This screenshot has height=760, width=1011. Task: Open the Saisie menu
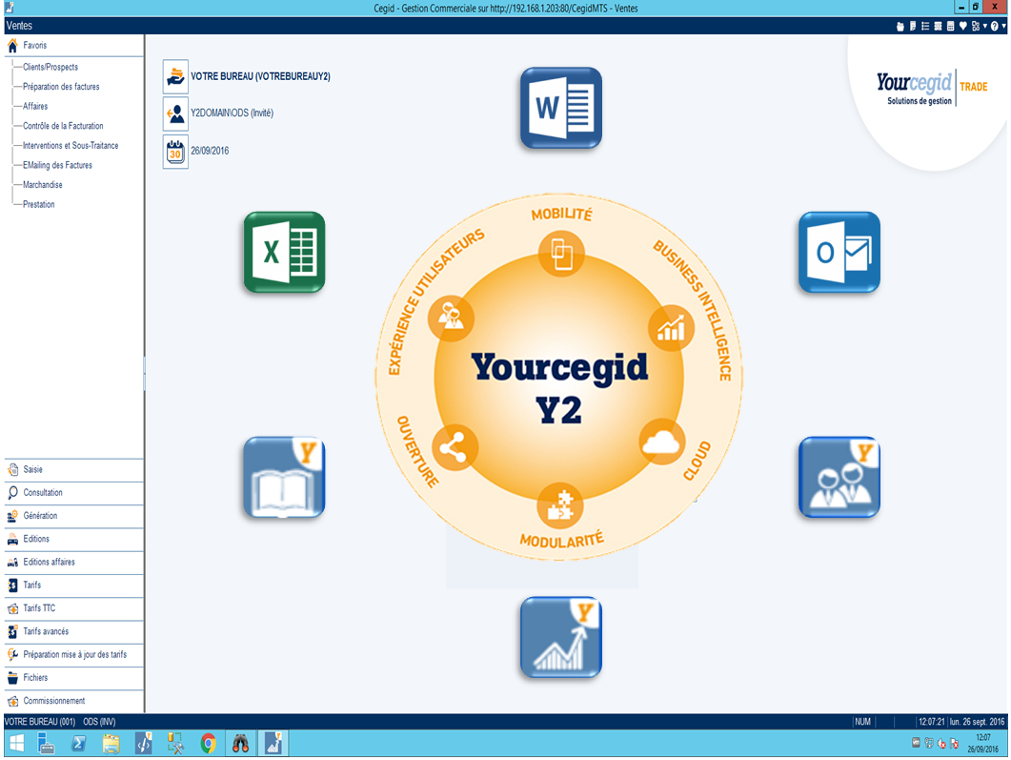coord(73,470)
